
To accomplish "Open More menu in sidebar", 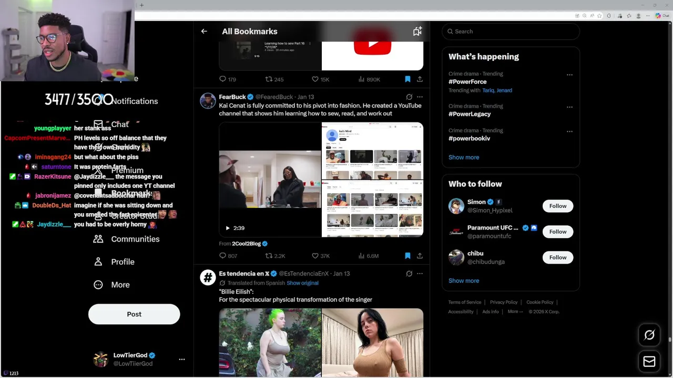I will 111,285.
